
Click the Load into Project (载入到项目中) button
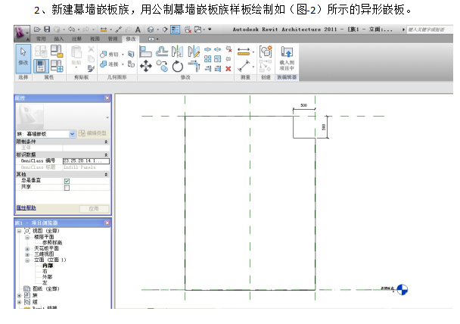click(287, 58)
